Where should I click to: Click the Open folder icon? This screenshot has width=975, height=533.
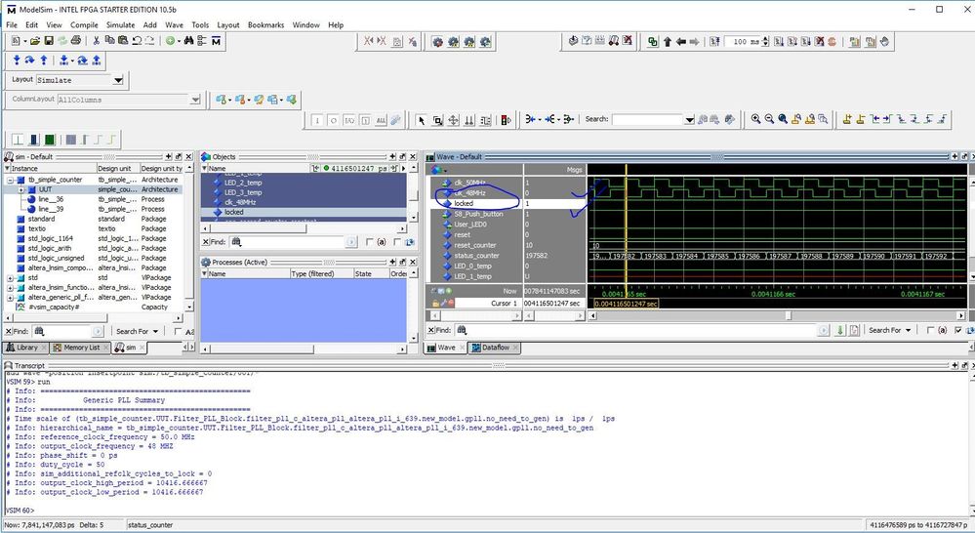click(35, 41)
